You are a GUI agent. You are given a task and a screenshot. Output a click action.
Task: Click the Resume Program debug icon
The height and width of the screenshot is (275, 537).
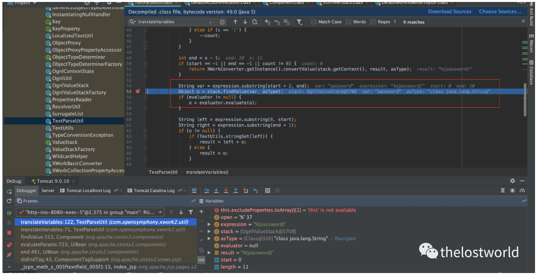pos(9,212)
